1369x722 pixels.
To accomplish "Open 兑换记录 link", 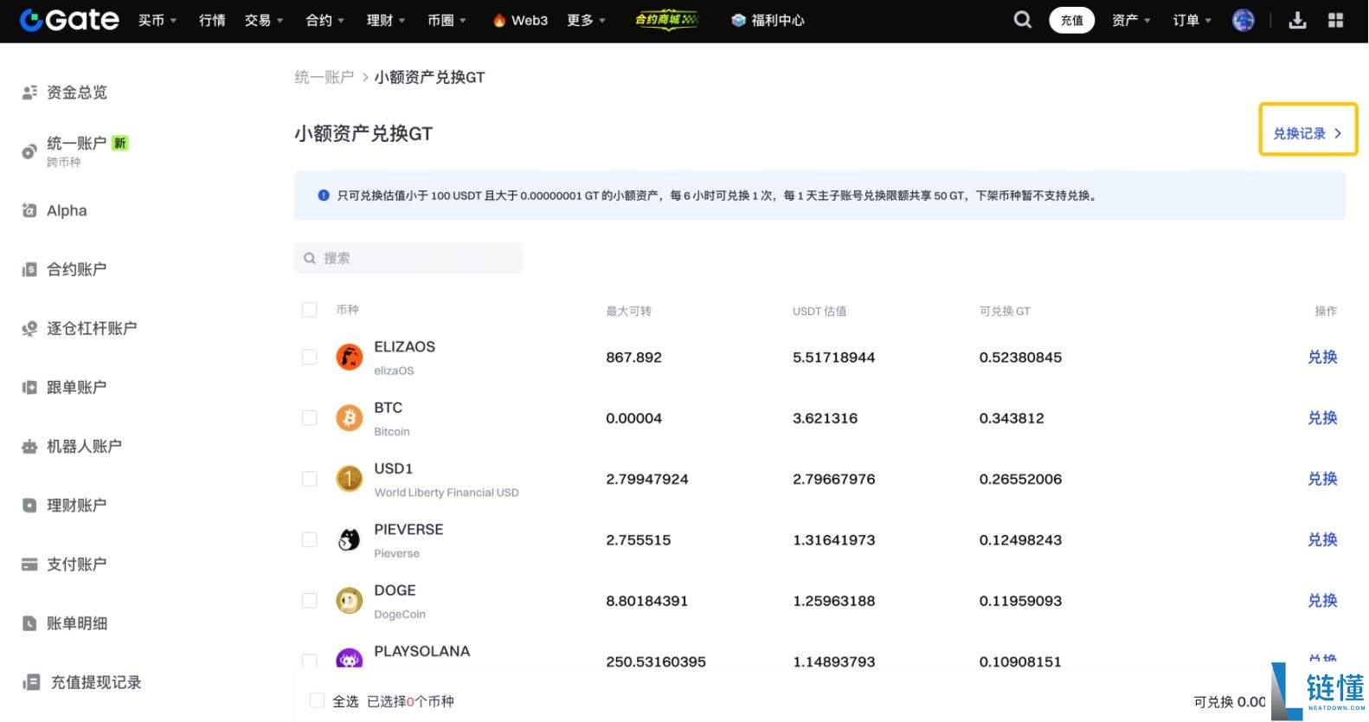I will coord(1308,133).
